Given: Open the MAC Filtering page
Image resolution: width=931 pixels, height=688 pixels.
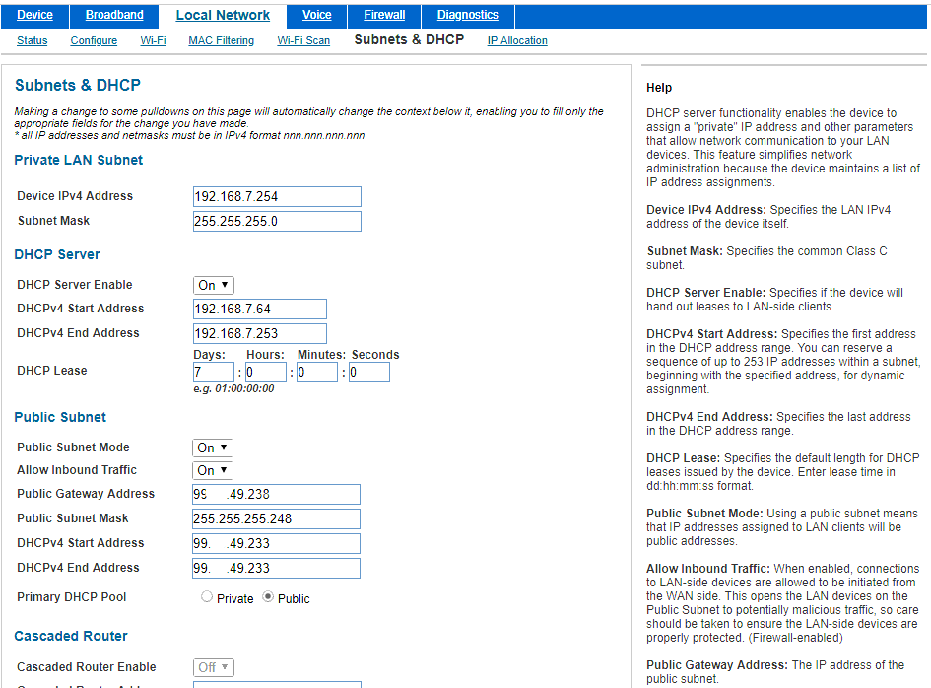Looking at the screenshot, I should [221, 40].
